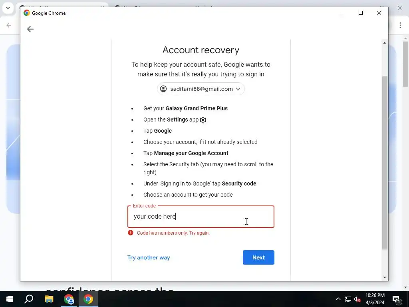Maximize the Google Chrome popup window
Viewport: 409px width, 307px height.
point(361,13)
